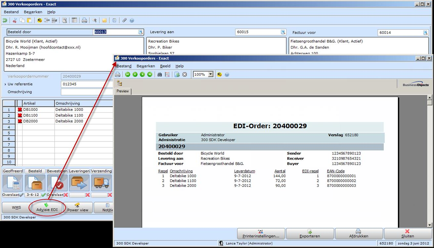Click the Exporteren button
This screenshot has height=248, width=434.
point(310,234)
